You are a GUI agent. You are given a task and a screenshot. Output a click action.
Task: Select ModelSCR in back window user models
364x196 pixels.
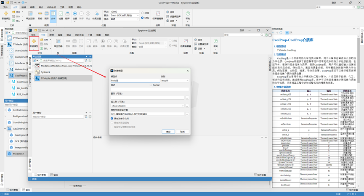16,154
